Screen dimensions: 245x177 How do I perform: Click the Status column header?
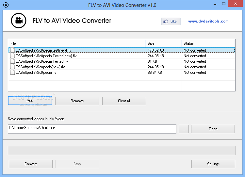pos(208,43)
